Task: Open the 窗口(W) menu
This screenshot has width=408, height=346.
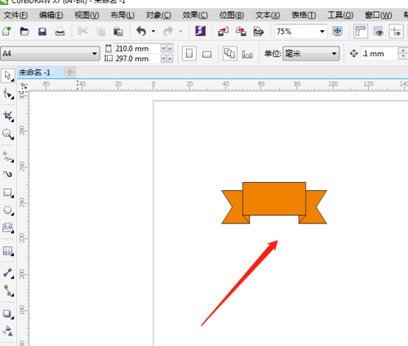Action: coord(378,15)
